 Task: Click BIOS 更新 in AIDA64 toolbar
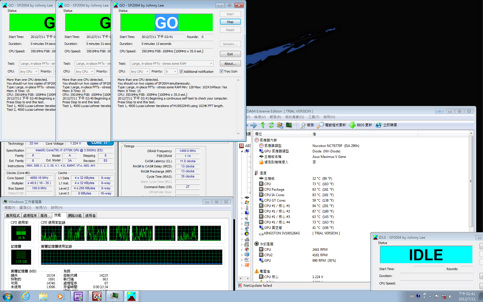pyautogui.click(x=361, y=125)
